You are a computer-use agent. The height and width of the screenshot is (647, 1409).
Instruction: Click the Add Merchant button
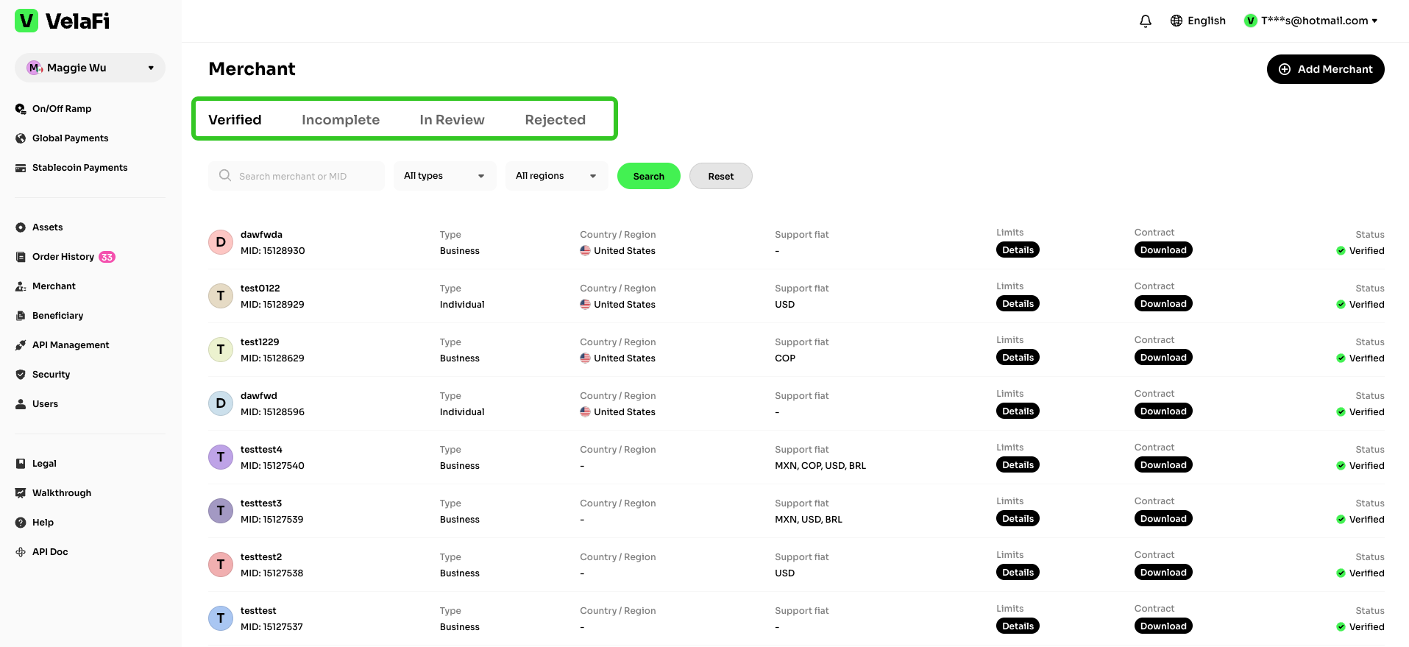(1325, 69)
